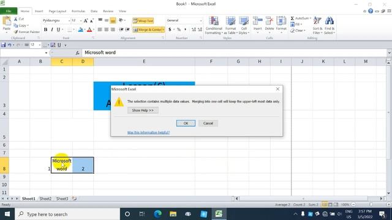
Task: Click the Center text alignment icon
Action: pyautogui.click(x=107, y=30)
